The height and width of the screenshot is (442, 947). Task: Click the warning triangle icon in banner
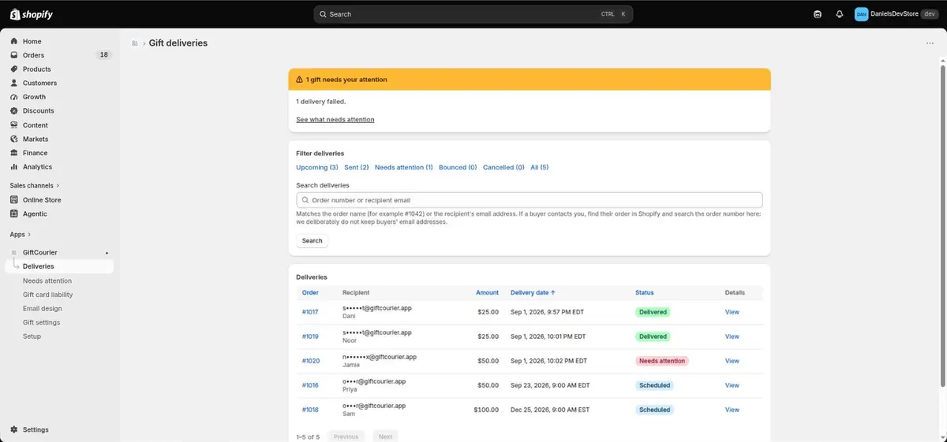click(x=299, y=80)
